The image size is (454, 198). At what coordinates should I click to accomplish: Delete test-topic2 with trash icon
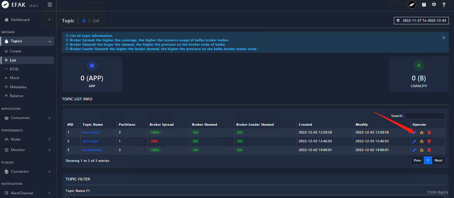429,132
